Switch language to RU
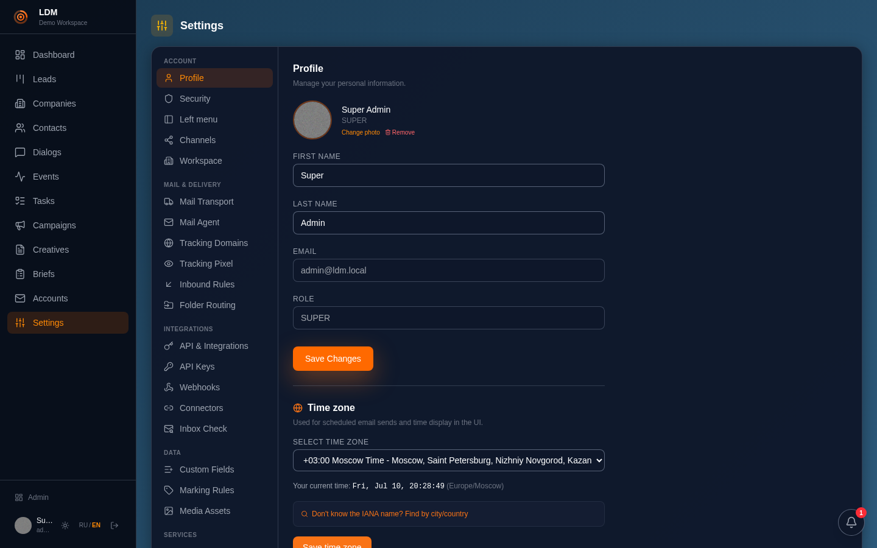This screenshot has width=877, height=548. 83,525
